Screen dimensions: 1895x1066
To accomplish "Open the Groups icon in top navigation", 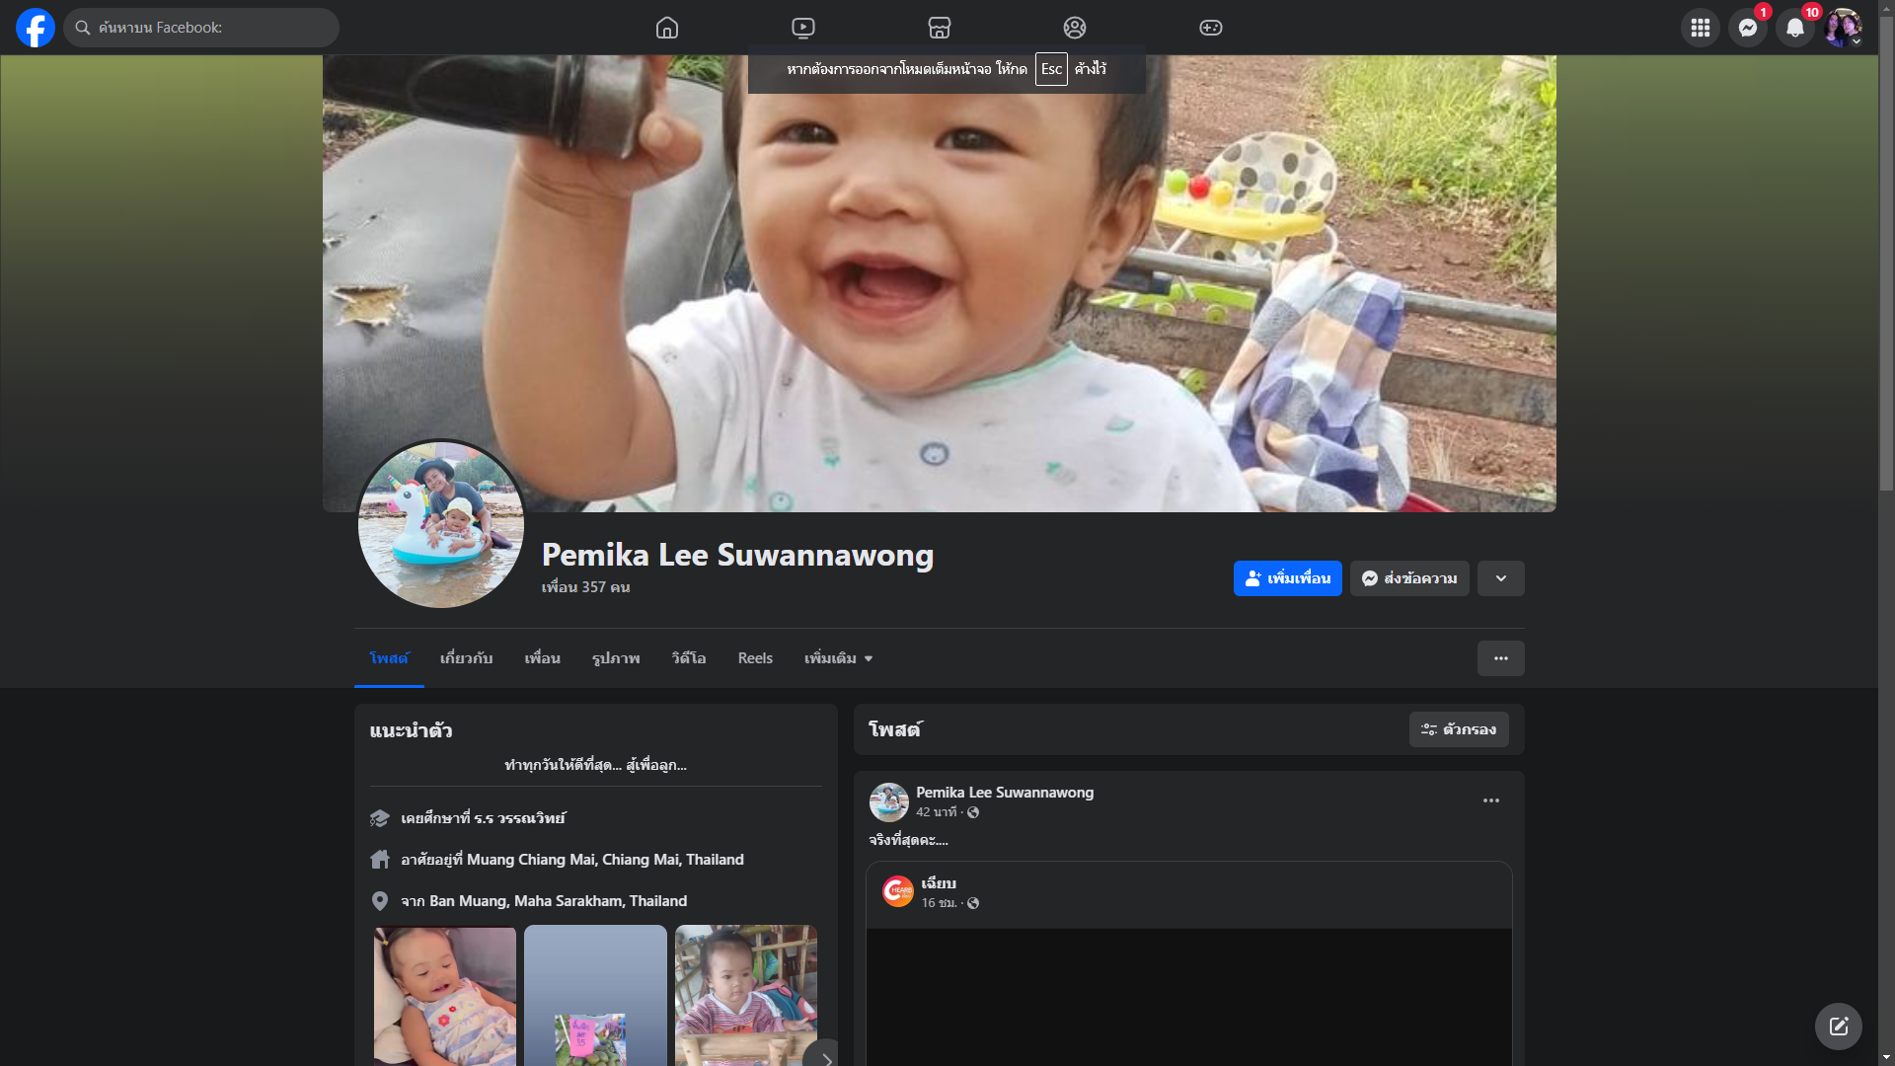I will pyautogui.click(x=1075, y=28).
